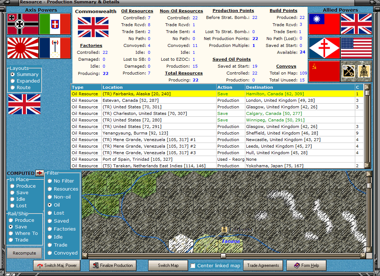This screenshot has width=380, height=276.
Task: Set filter to Factories
Action: tap(62, 229)
